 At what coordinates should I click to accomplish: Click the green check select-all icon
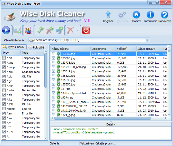(x=40, y=31)
